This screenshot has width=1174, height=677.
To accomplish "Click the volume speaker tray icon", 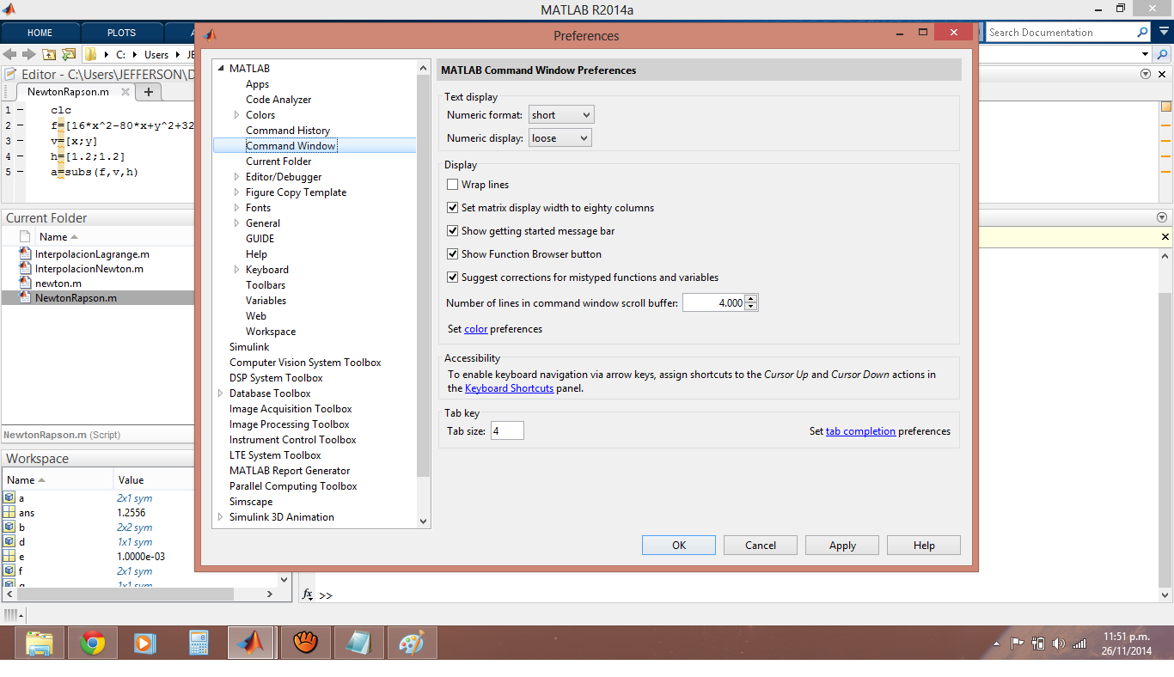I will [1058, 643].
